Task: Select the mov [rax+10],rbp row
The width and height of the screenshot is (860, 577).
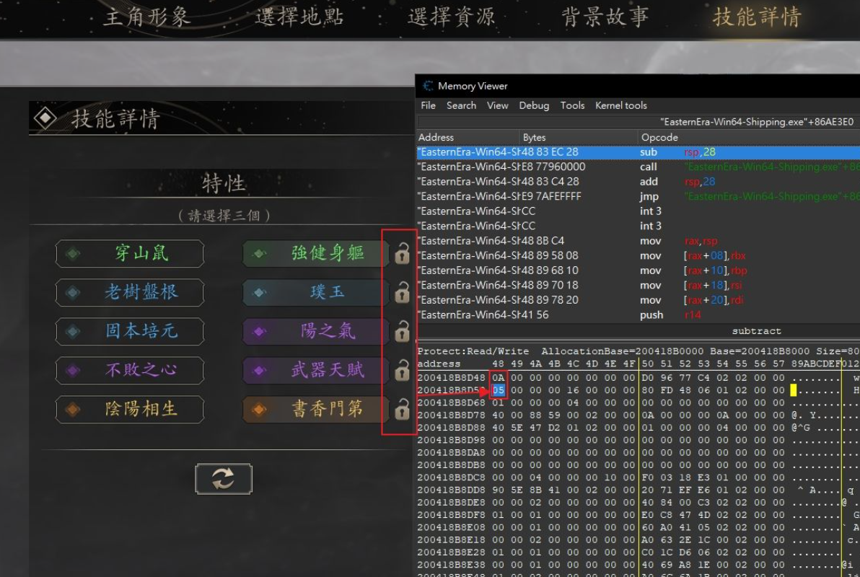Action: click(x=638, y=270)
